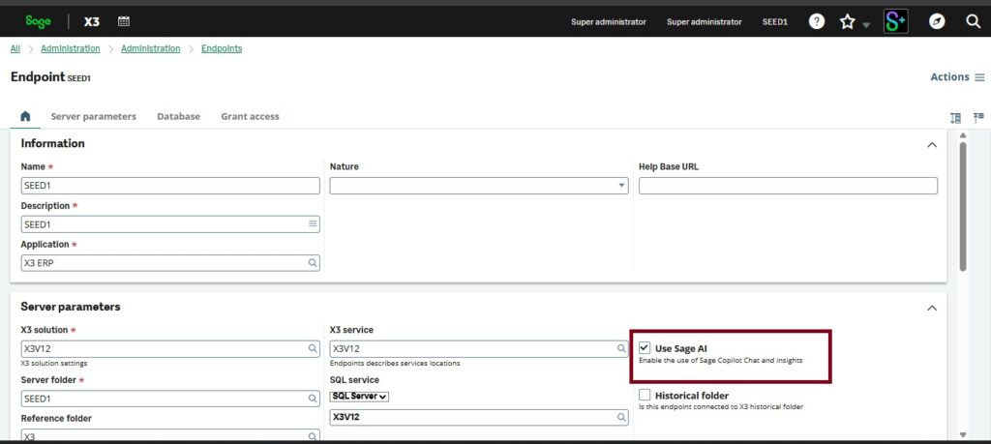This screenshot has height=444, width=991.
Task: Click the collapse all sections icon
Action: pos(978,117)
